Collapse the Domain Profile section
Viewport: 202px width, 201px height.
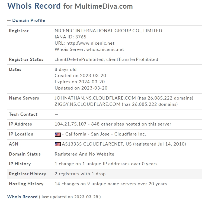(x=9, y=20)
